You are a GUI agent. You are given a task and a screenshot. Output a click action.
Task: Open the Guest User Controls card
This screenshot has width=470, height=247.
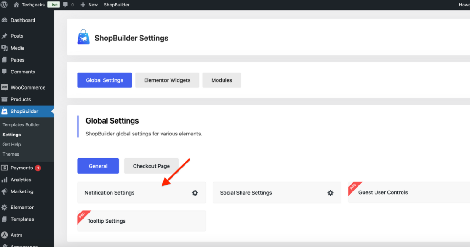pos(409,192)
